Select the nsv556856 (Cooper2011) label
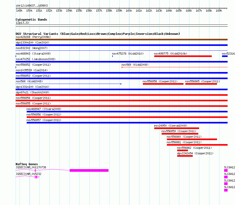The width and height of the screenshot is (235, 205). coord(44,115)
